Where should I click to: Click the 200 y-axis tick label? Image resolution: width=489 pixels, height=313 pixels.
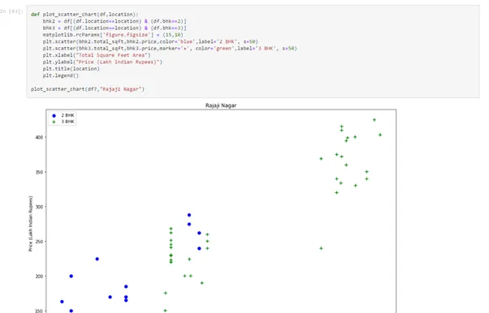click(39, 277)
